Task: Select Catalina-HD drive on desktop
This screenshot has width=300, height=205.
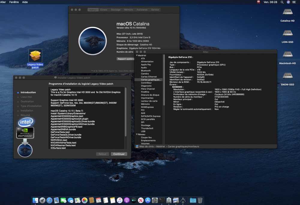Action: tap(287, 15)
